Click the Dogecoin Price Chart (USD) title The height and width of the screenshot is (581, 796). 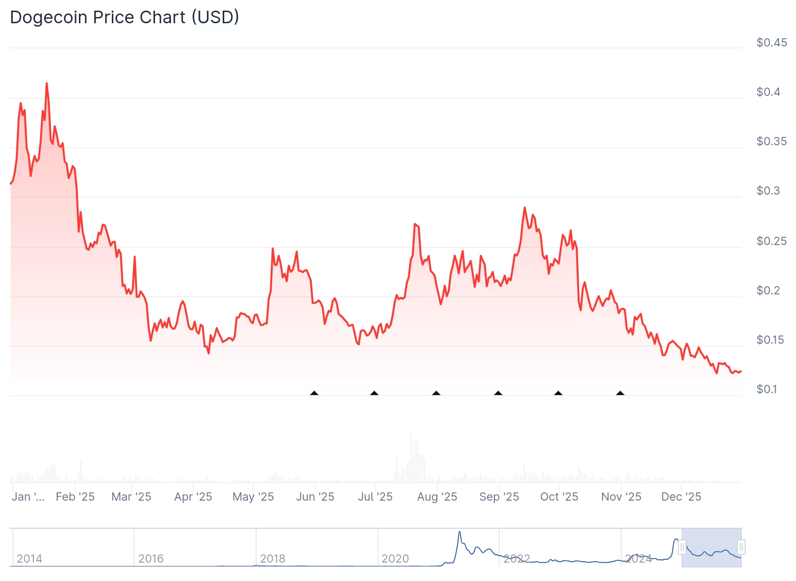(x=124, y=17)
